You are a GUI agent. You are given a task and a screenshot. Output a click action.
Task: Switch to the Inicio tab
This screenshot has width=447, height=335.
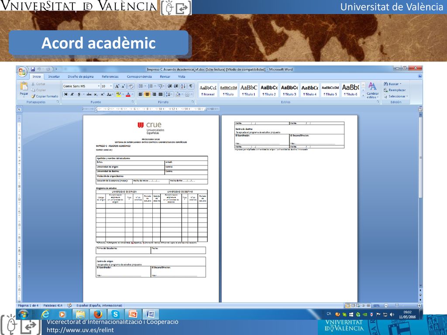pos(37,77)
